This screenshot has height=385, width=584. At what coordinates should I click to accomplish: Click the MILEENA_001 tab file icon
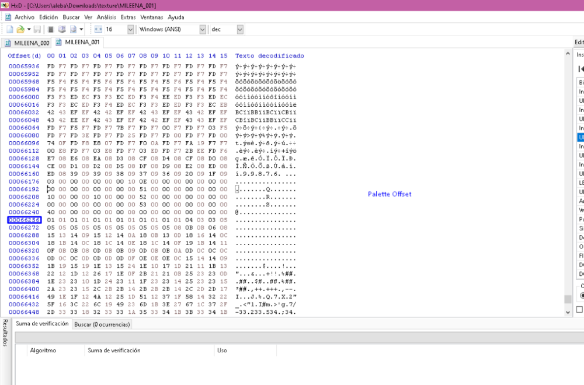point(57,42)
